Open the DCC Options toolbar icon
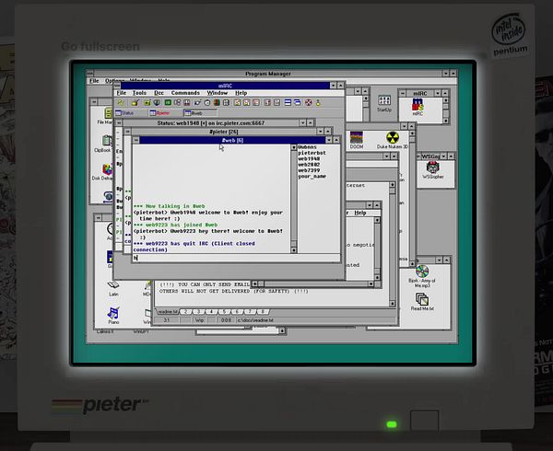Screen dimensions: 553x451 [256, 103]
